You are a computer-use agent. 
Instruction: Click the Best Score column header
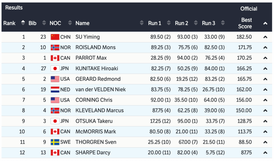pyautogui.click(x=245, y=23)
